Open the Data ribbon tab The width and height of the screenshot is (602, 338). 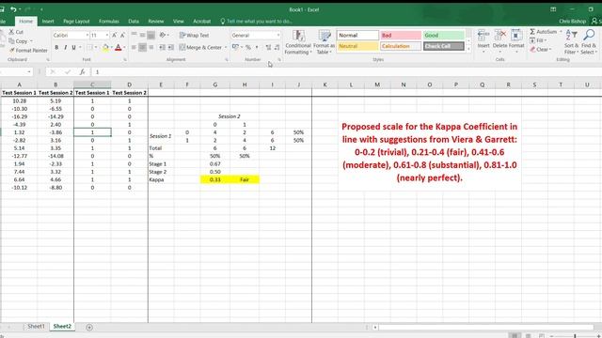tap(134, 22)
